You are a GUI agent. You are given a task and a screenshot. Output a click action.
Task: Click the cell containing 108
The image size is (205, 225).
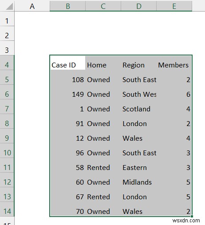pos(67,79)
